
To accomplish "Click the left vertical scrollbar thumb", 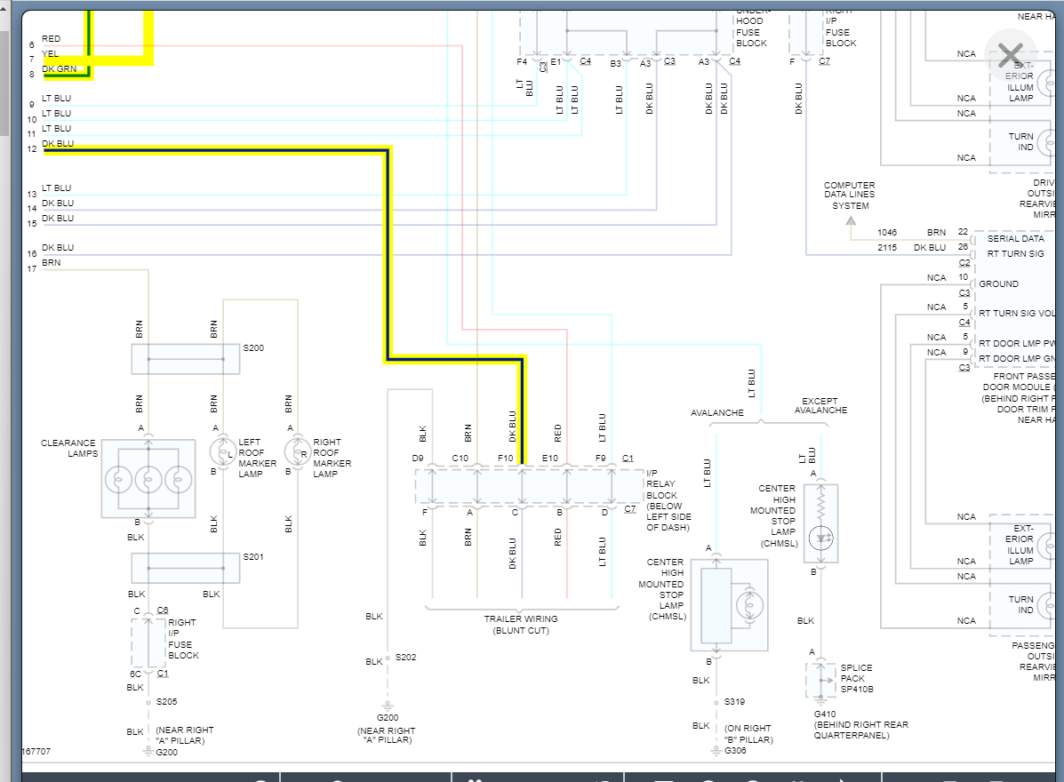I will (4, 82).
